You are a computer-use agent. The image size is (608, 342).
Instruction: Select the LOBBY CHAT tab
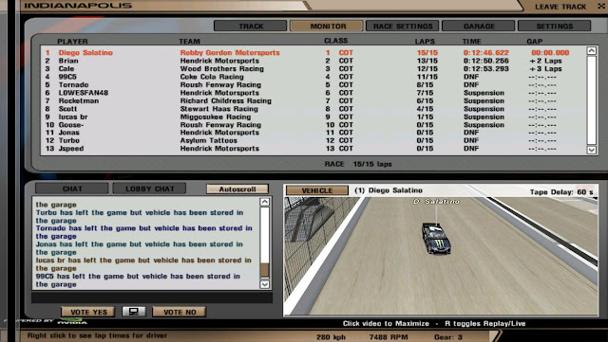pyautogui.click(x=149, y=189)
